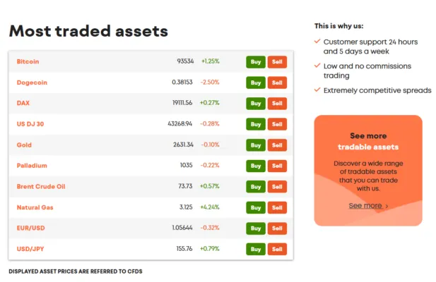Click the See more link
Screen dimensions: 436x282
(365, 206)
